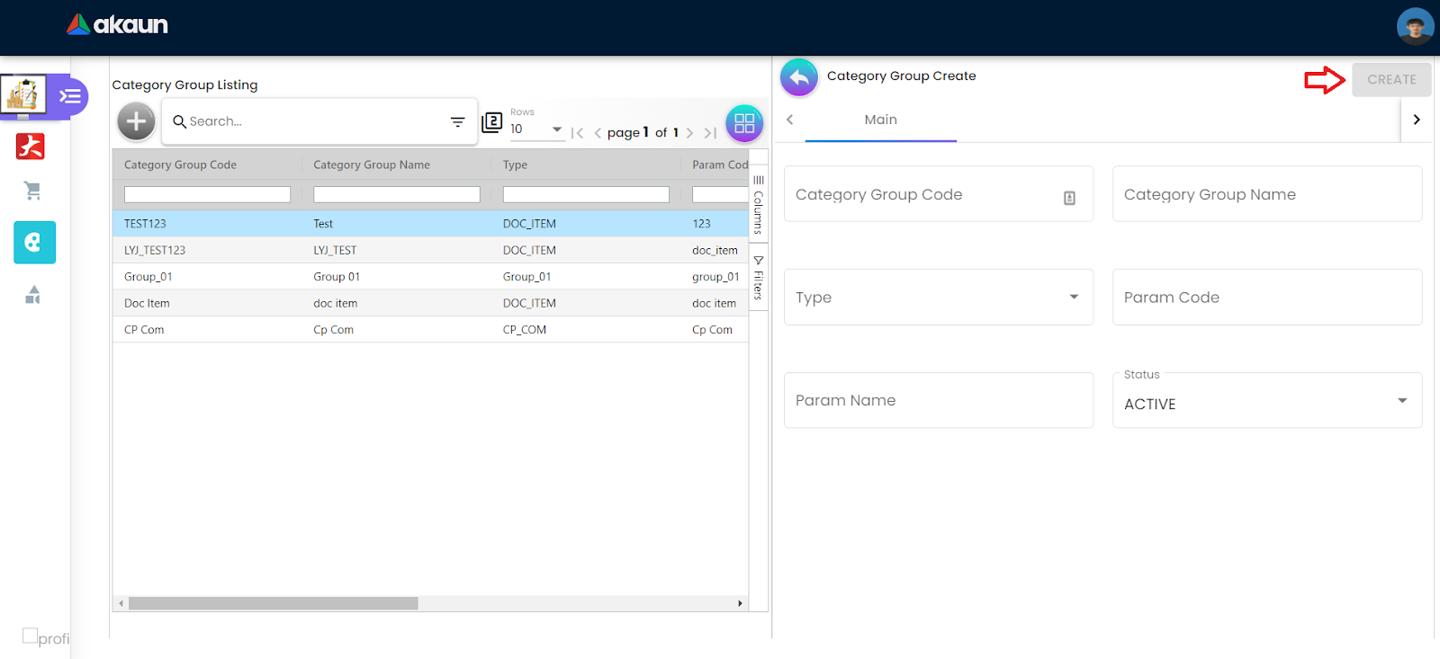The width and height of the screenshot is (1440, 659).
Task: Click the back arrow beside Category Group Create
Action: [x=798, y=78]
